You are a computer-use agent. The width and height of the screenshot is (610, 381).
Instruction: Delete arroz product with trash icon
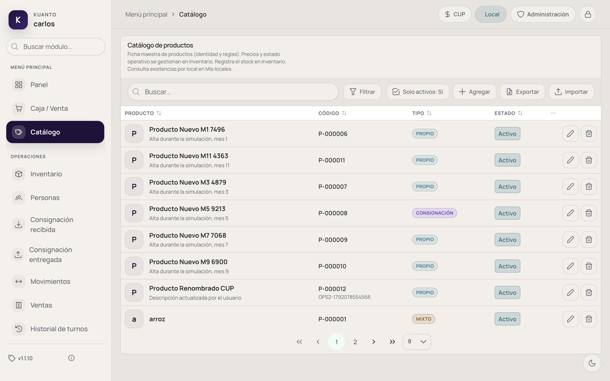pos(589,319)
